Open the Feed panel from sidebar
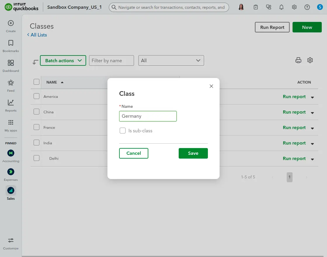This screenshot has width=327, height=257. tap(11, 86)
